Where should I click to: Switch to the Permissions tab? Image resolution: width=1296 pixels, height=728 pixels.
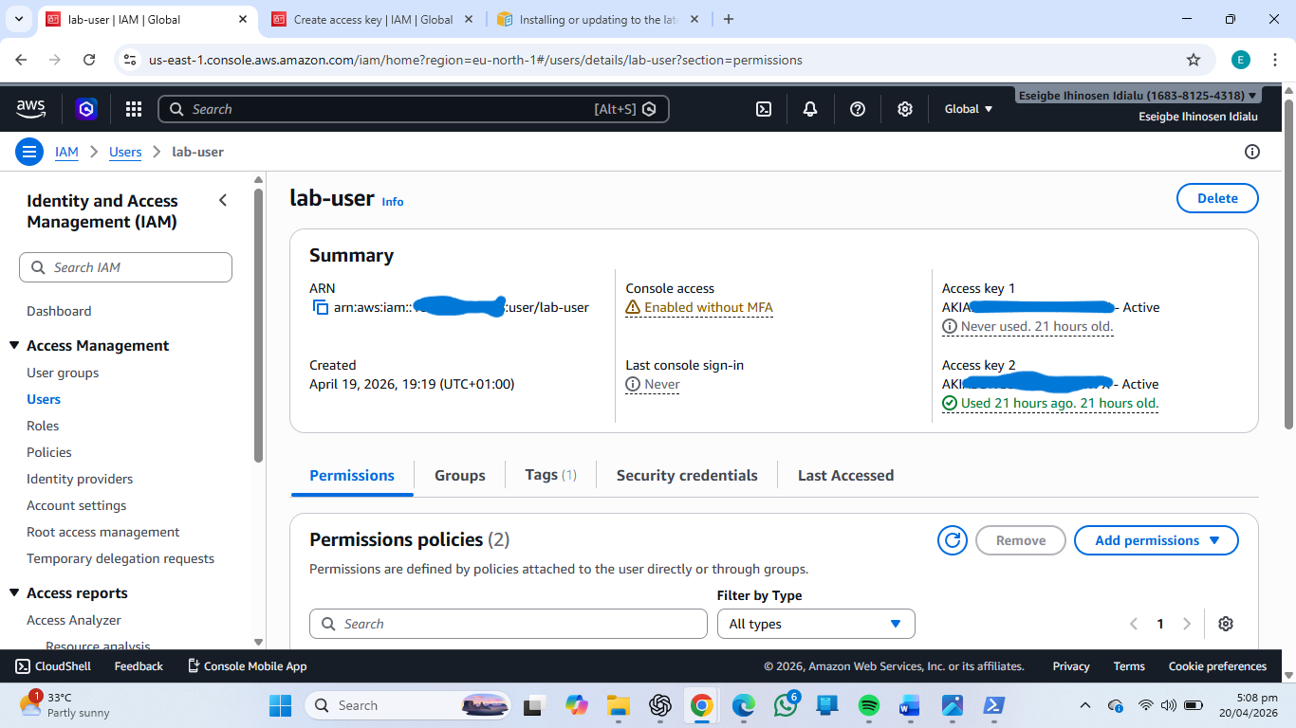tap(352, 476)
